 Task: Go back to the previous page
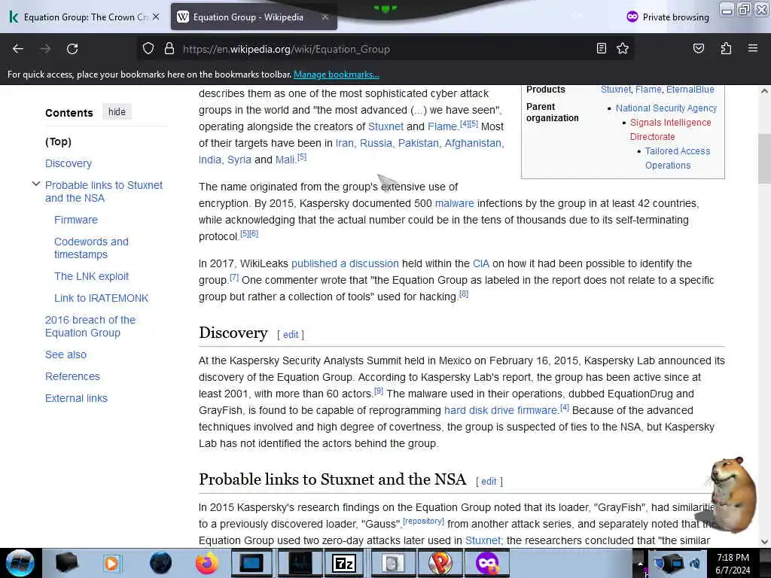tap(18, 49)
